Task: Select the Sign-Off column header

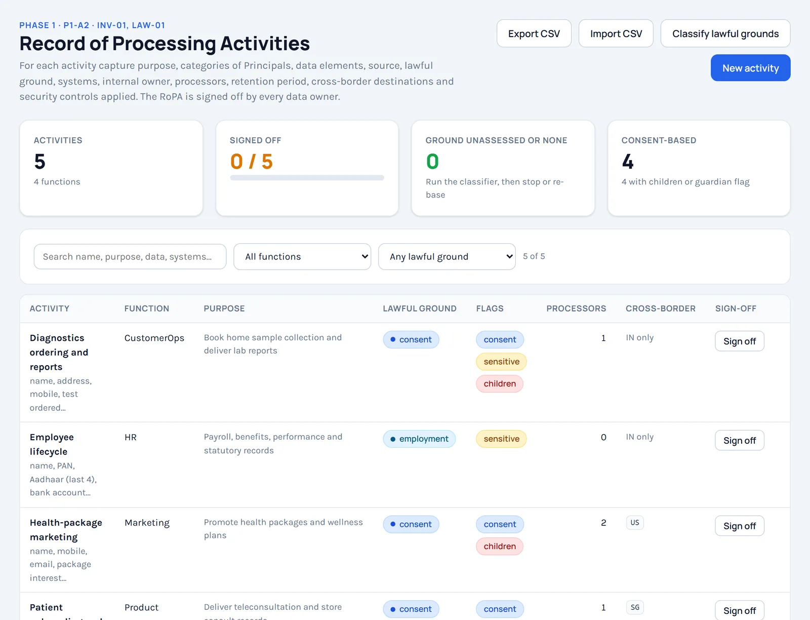Action: 736,308
